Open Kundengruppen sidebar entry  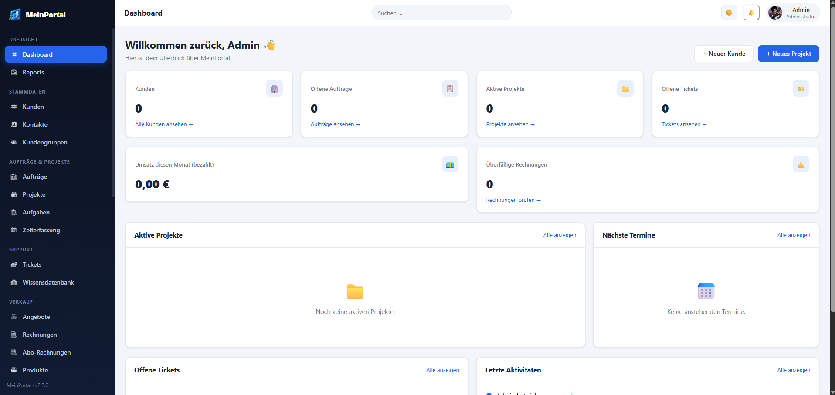pyautogui.click(x=56, y=142)
